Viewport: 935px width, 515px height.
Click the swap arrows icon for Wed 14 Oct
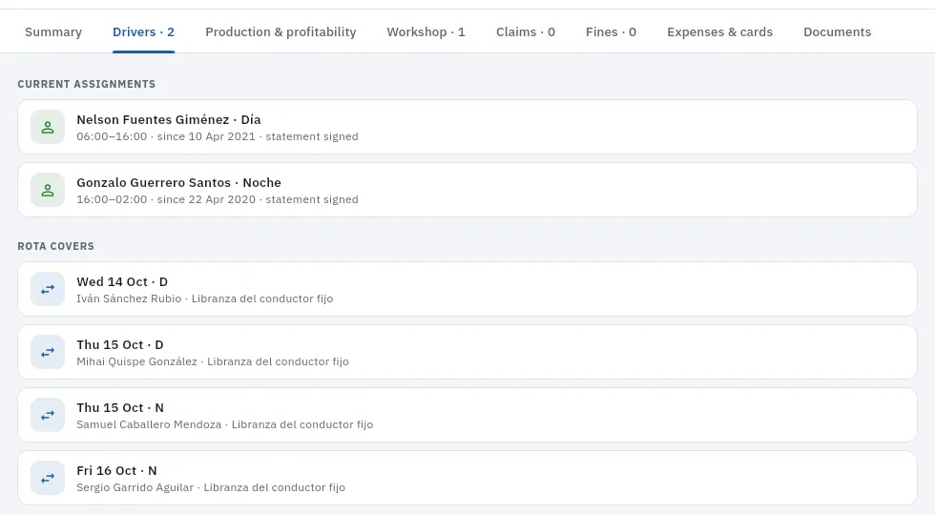click(x=48, y=289)
